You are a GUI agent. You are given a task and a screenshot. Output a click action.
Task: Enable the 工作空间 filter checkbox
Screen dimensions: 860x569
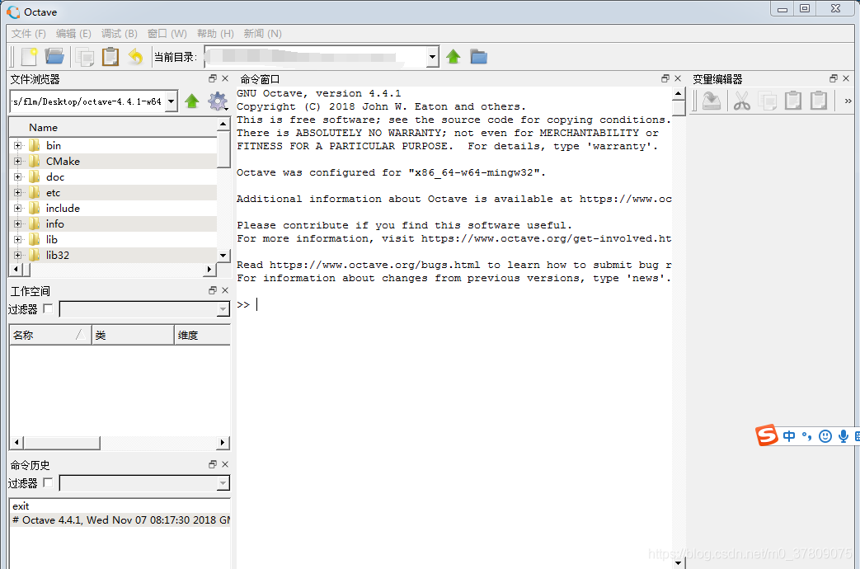click(x=49, y=309)
